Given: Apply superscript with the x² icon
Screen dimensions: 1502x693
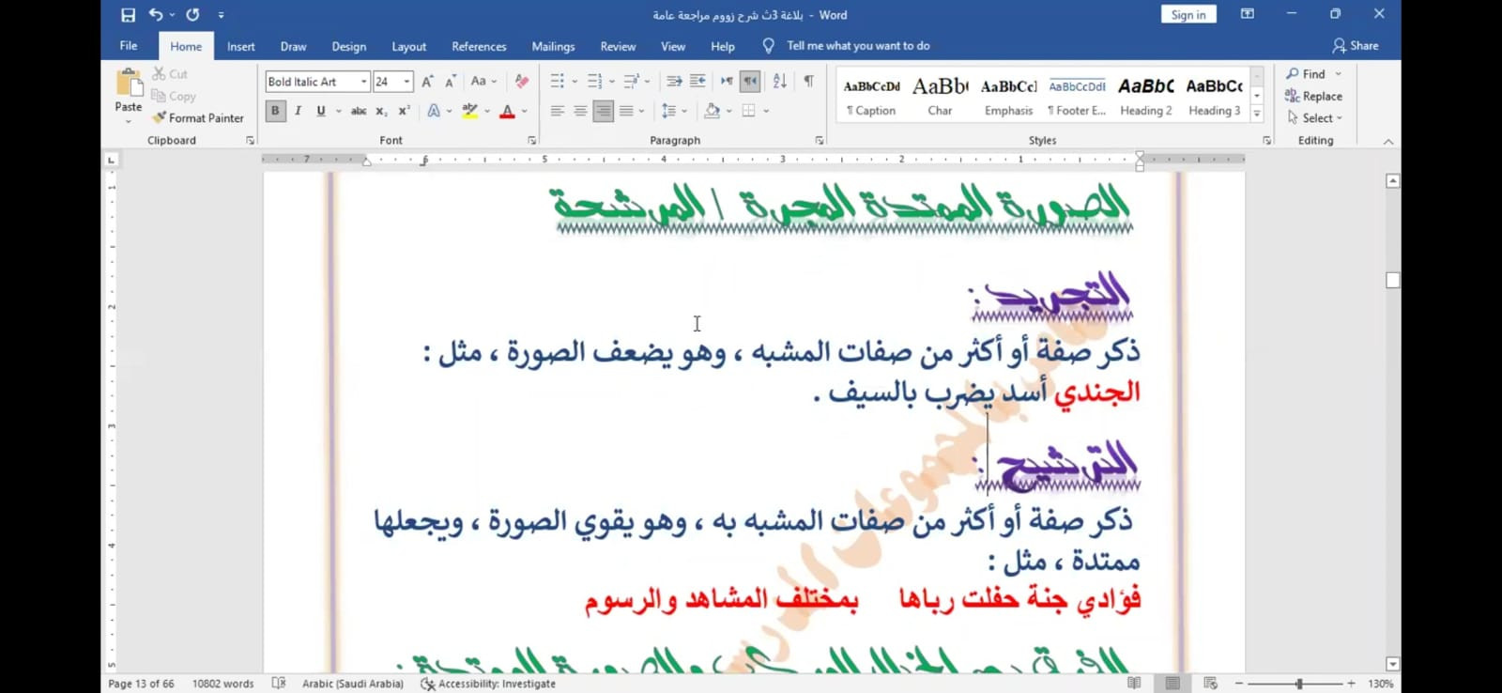Looking at the screenshot, I should coord(404,111).
